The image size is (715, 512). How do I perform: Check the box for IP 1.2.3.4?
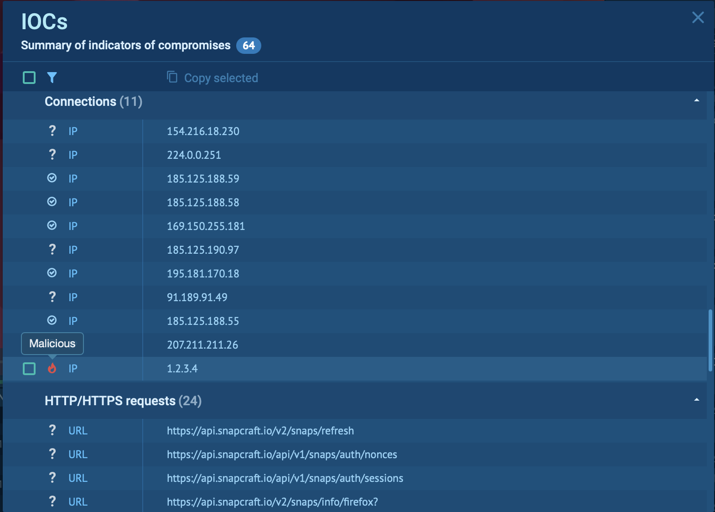tap(29, 368)
